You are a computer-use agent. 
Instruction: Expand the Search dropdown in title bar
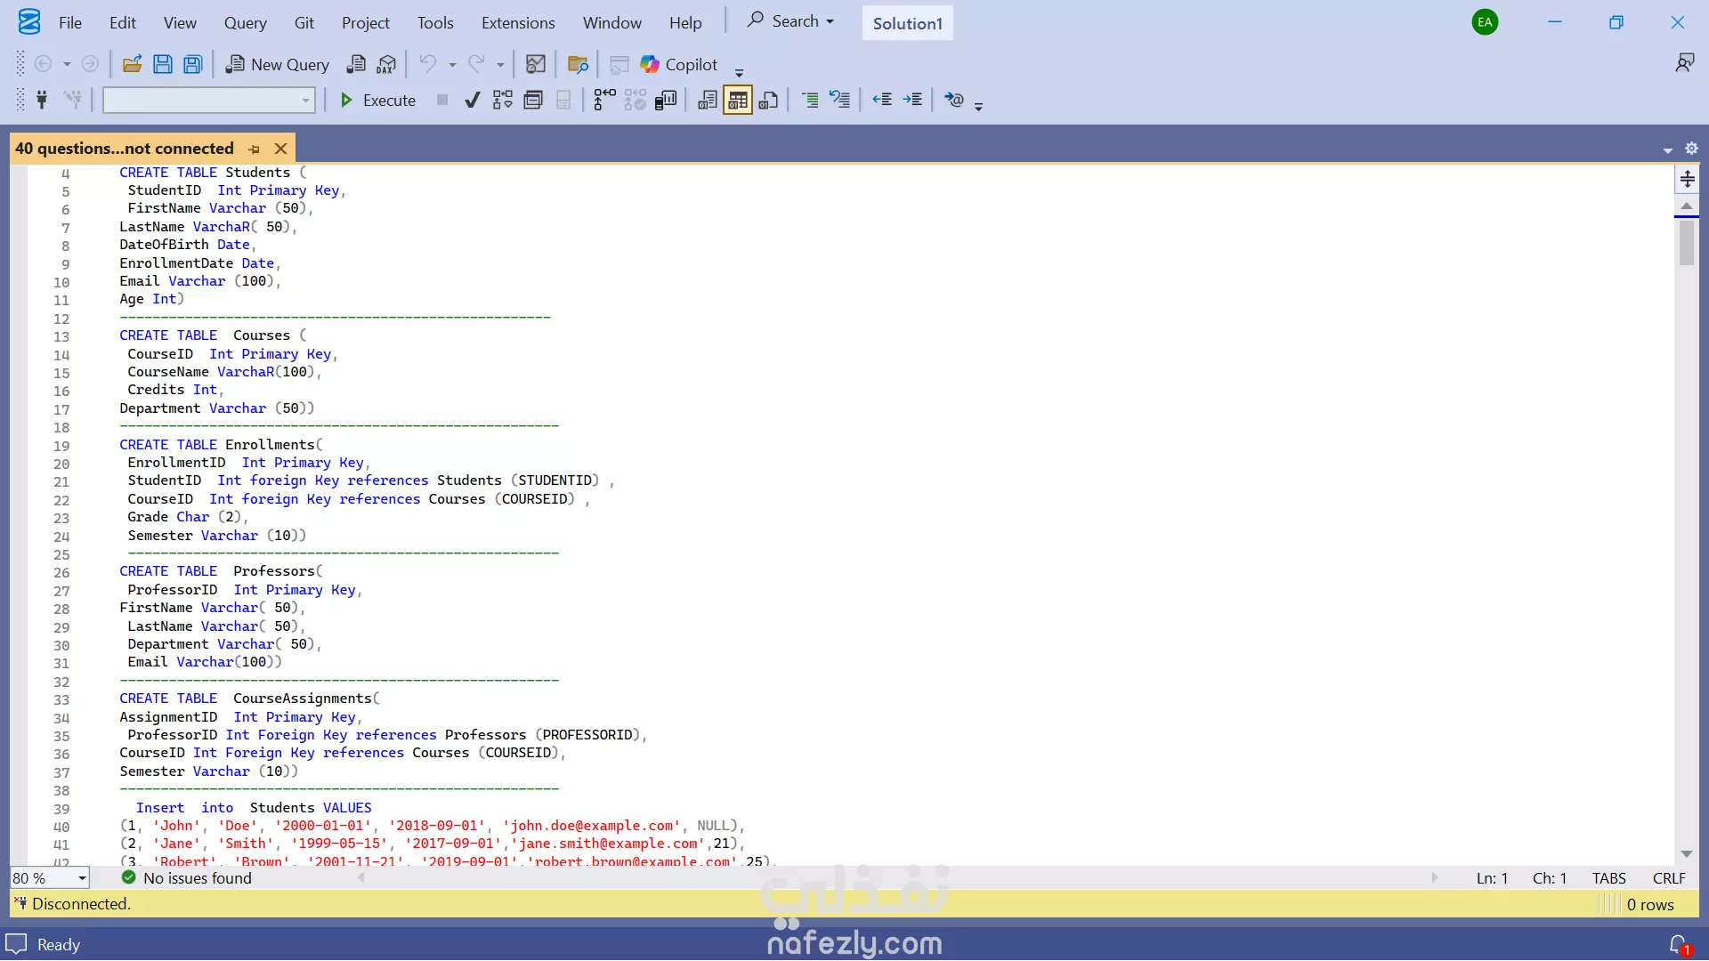pyautogui.click(x=830, y=21)
